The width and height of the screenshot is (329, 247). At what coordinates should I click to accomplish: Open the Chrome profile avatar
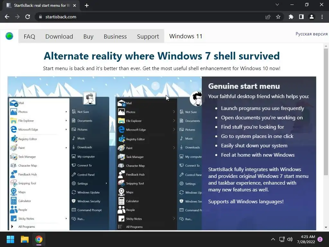pos(312,17)
